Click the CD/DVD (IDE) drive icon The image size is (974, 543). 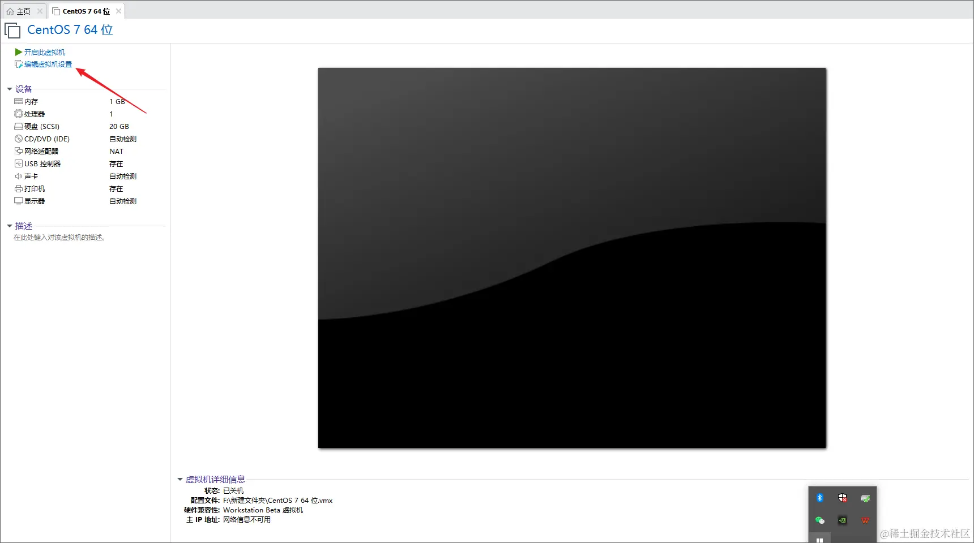pos(18,139)
